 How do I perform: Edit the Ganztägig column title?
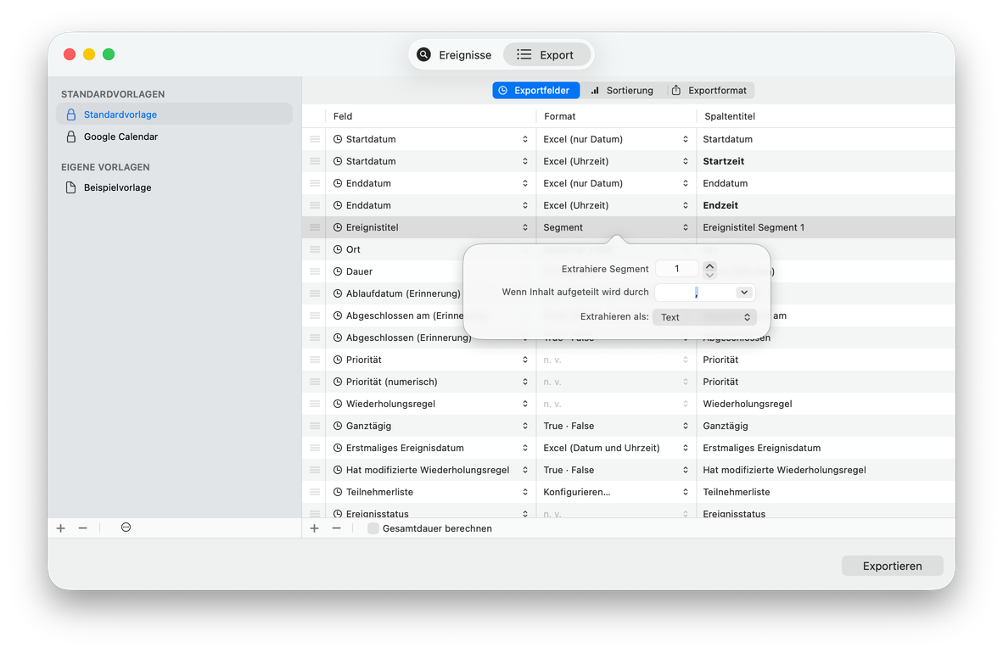coord(726,426)
